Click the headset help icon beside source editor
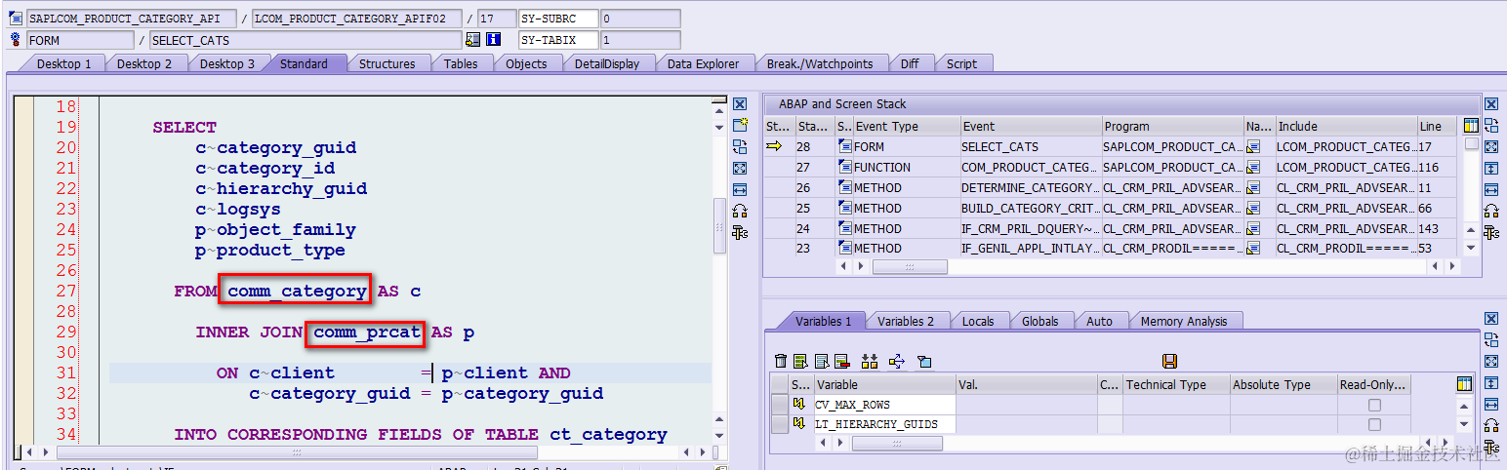Viewport: 1507px width, 470px height. (x=740, y=211)
